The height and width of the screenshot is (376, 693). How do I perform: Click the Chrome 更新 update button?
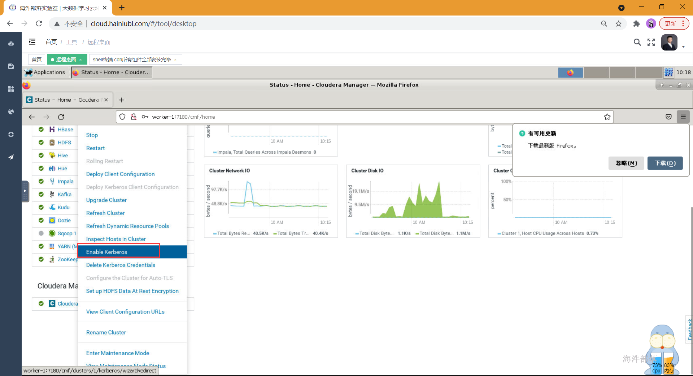(674, 23)
